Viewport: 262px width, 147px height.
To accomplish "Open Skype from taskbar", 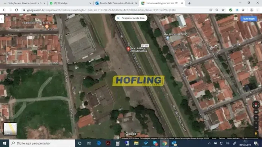I will coord(155,143).
